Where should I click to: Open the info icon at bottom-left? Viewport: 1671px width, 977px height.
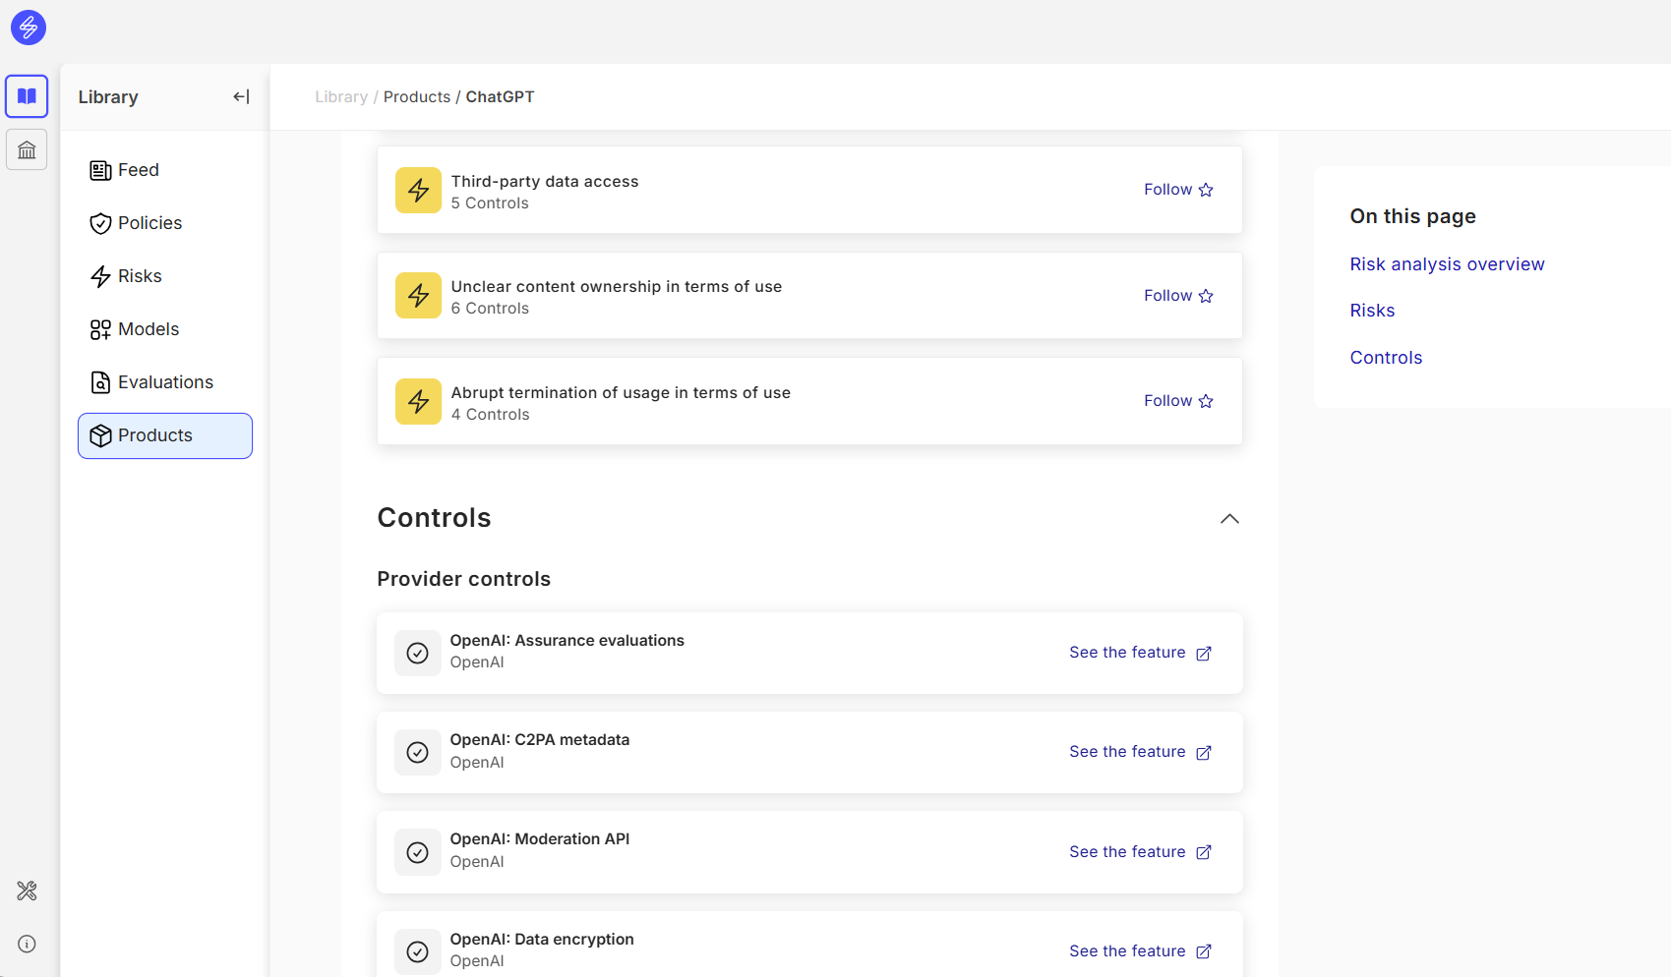[x=27, y=945]
